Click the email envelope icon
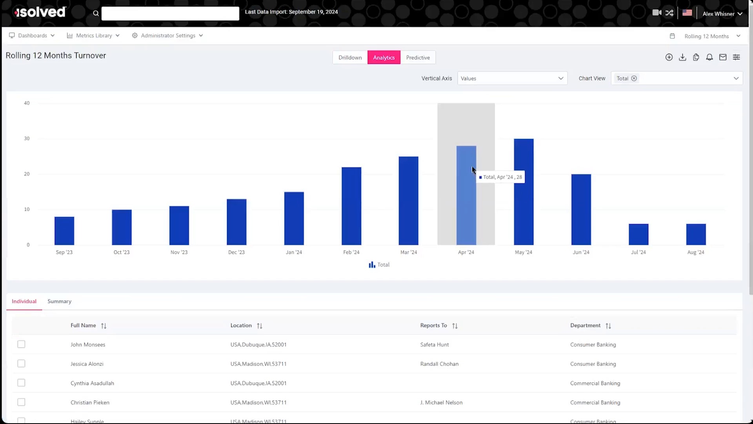 [723, 57]
